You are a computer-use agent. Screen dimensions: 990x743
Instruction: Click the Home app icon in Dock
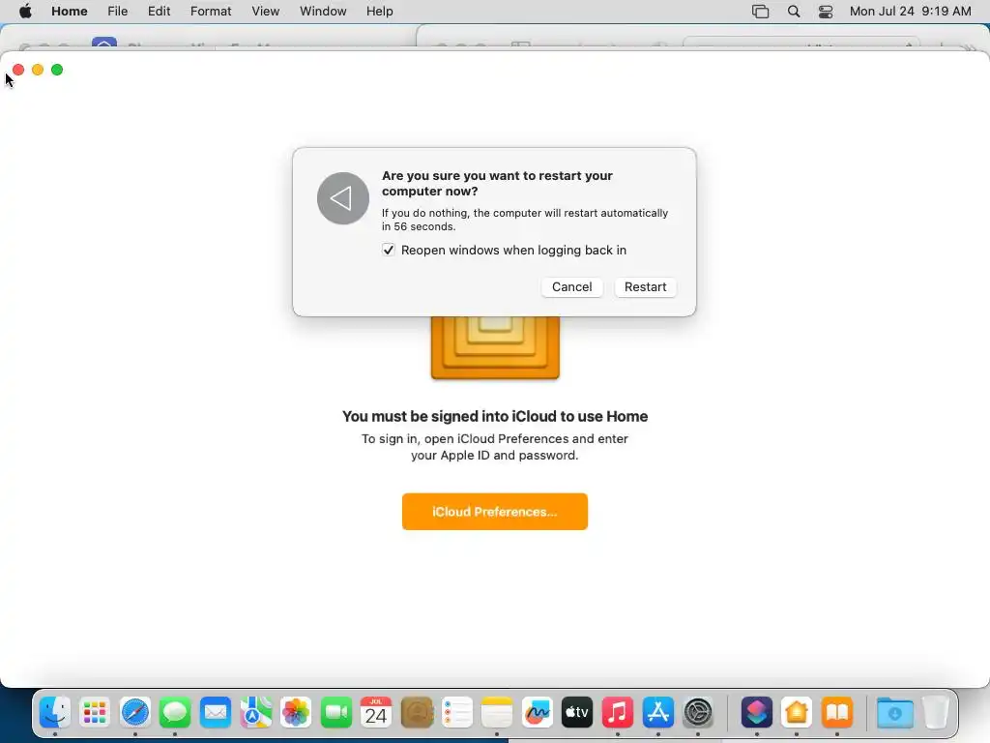(797, 713)
